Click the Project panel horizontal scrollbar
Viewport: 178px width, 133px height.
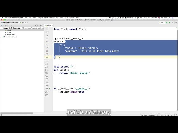click(17, 113)
